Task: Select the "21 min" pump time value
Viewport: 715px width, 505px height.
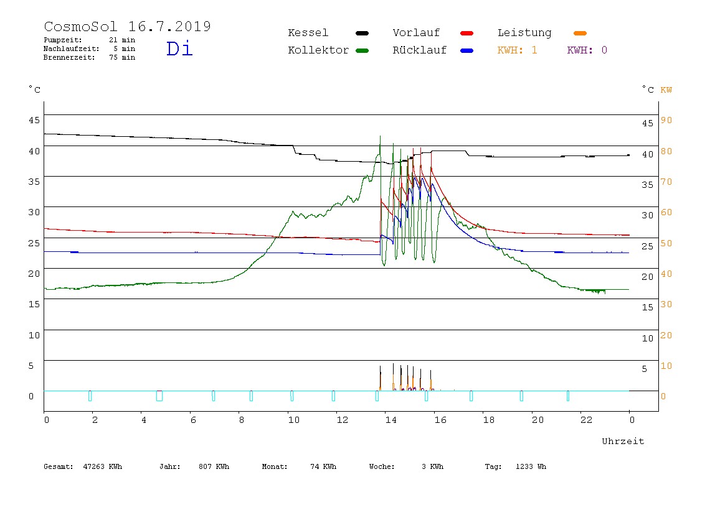Action: point(122,40)
